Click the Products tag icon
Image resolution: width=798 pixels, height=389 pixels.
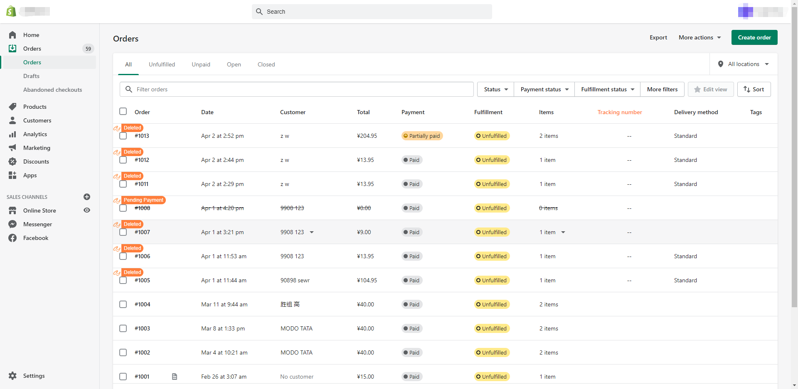tap(12, 107)
